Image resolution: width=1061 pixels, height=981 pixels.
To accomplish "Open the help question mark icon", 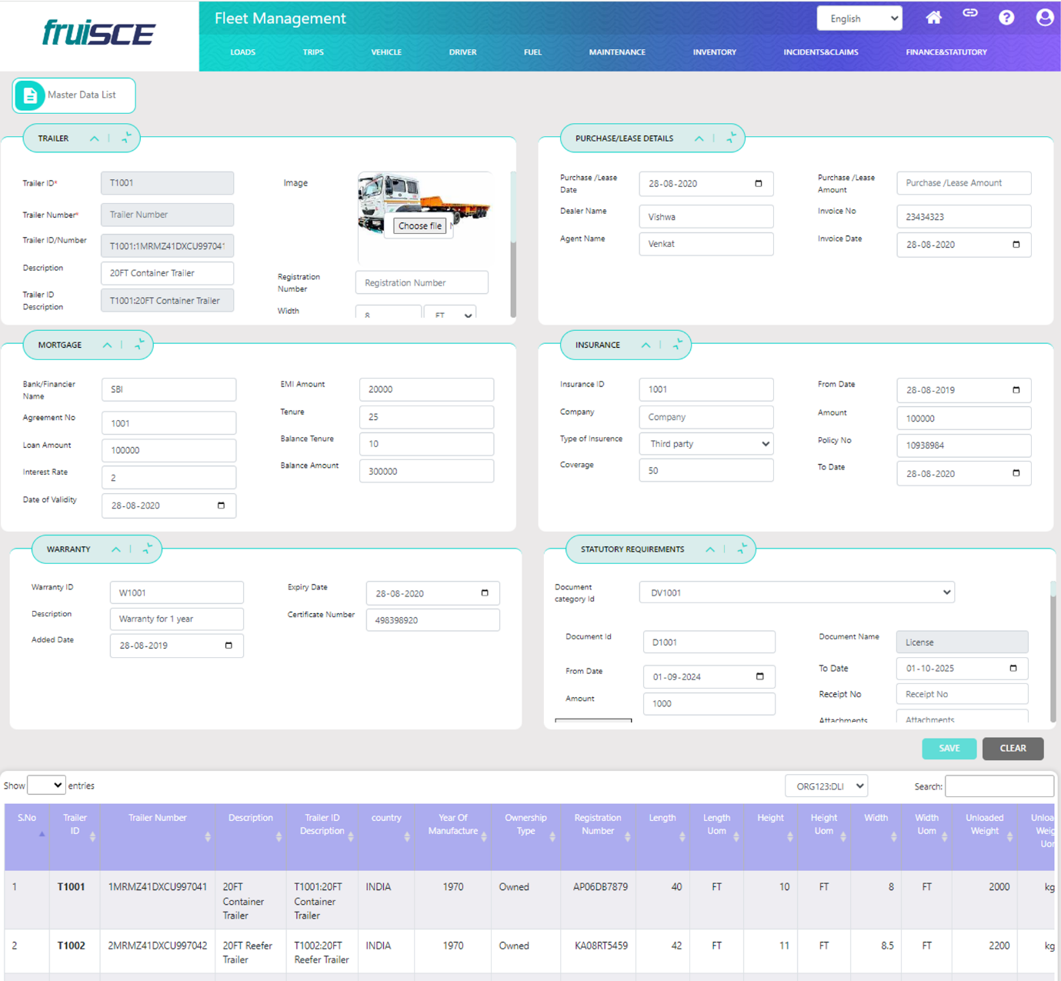I will pyautogui.click(x=1006, y=18).
